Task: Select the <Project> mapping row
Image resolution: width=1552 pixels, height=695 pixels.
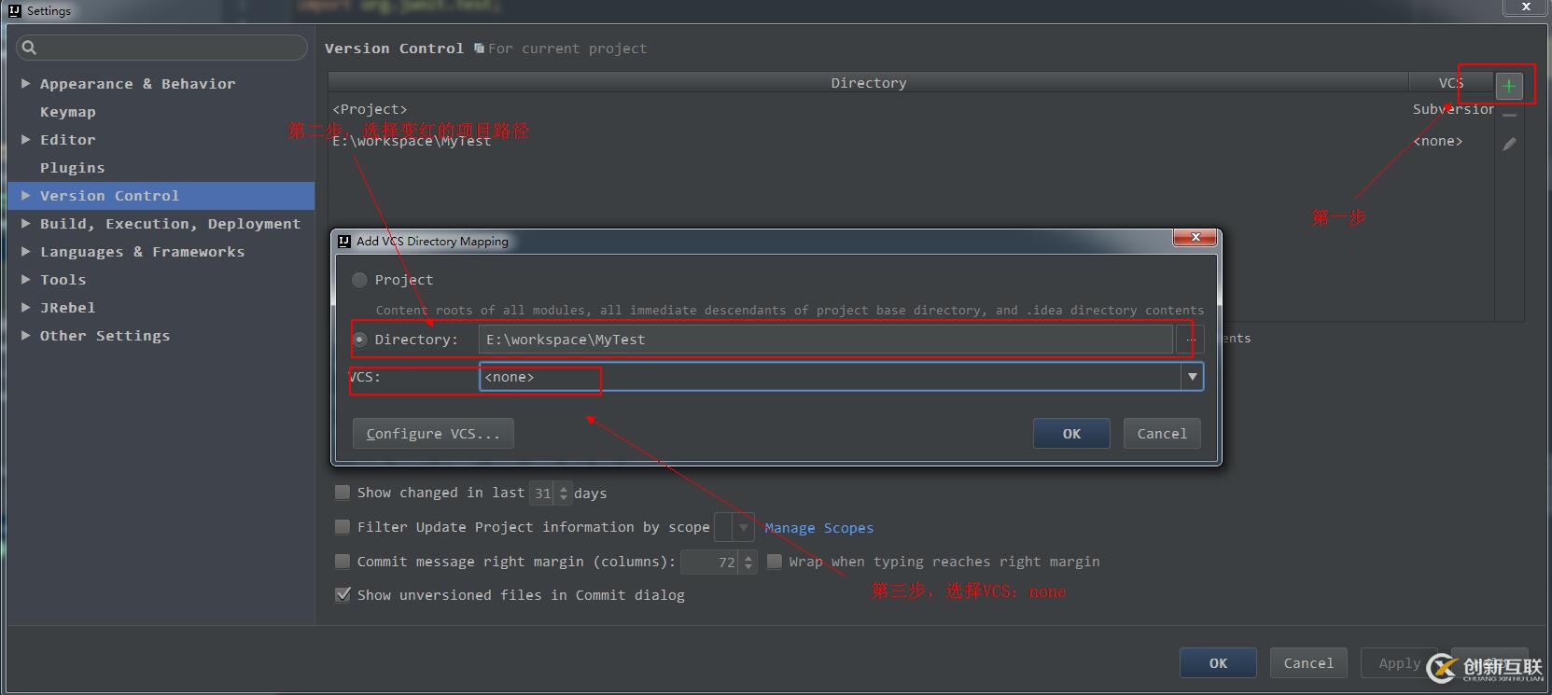Action: tap(911, 109)
